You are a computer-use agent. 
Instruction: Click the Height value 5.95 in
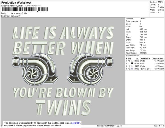[161, 7]
